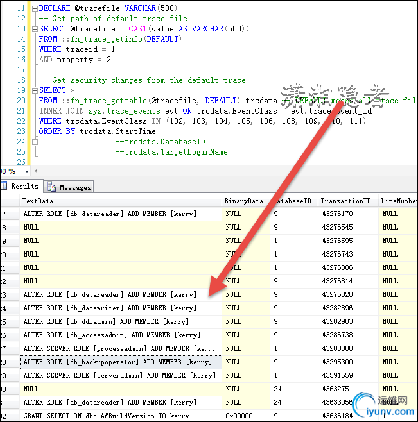Select the db_ddladmin ADD MEMBER cell
This screenshot has width=418, height=422.
point(121,321)
